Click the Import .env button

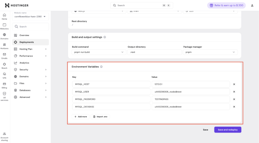(100, 117)
